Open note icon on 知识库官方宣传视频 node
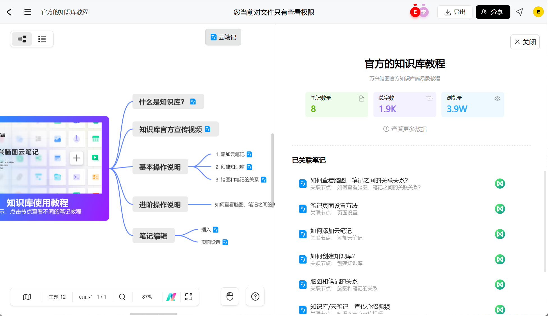The image size is (548, 316). click(x=208, y=129)
